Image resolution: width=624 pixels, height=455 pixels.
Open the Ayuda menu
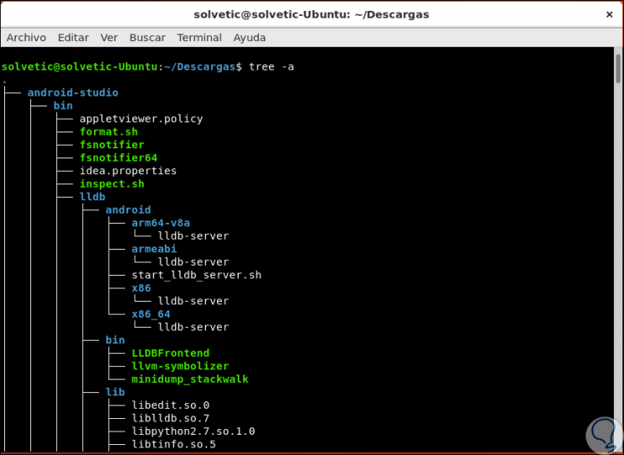(250, 38)
